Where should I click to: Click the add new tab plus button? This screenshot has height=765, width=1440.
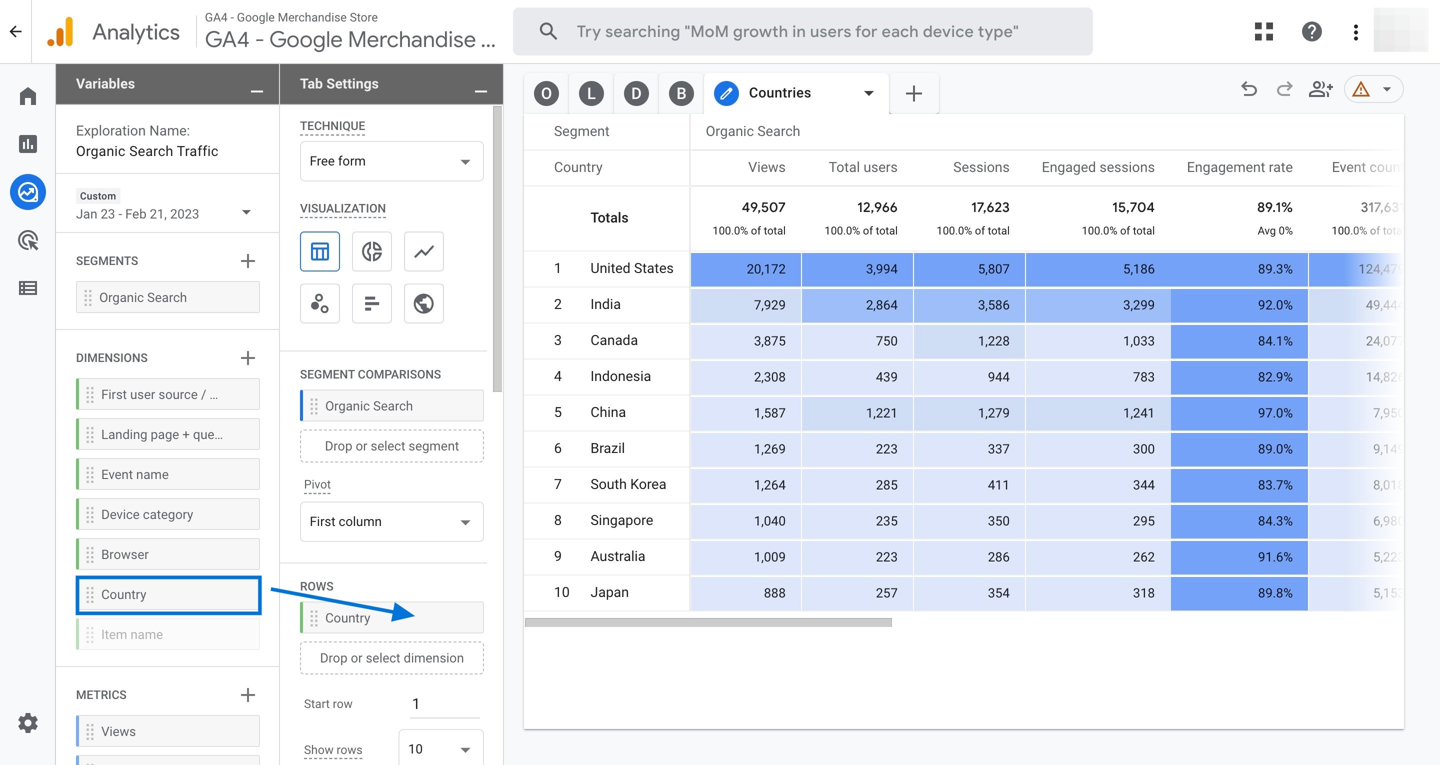pyautogui.click(x=912, y=92)
